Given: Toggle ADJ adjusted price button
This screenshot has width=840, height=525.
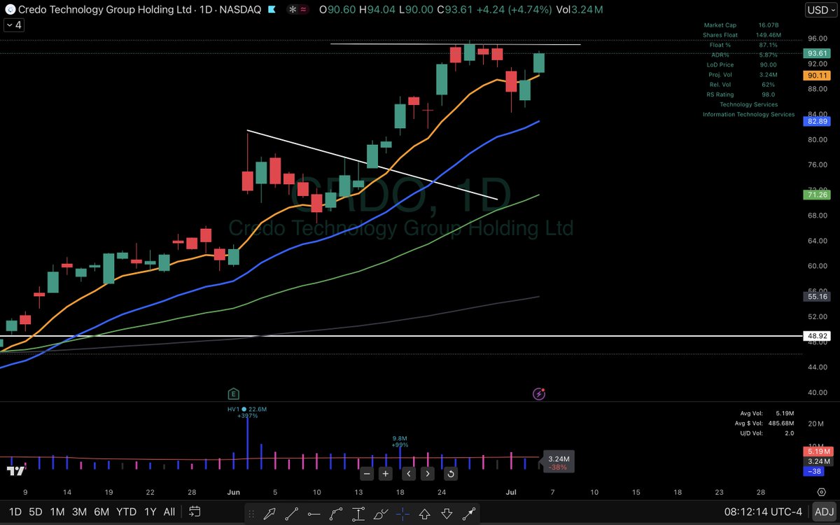Looking at the screenshot, I should (x=823, y=512).
